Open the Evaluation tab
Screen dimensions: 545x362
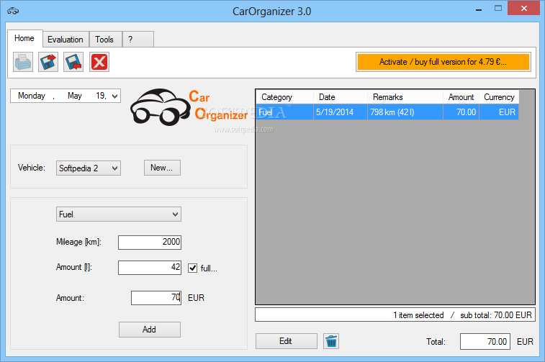(66, 40)
